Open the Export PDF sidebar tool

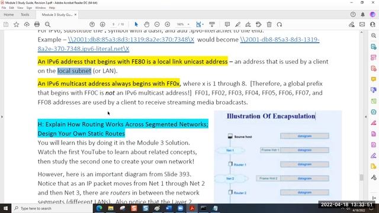tap(374, 47)
